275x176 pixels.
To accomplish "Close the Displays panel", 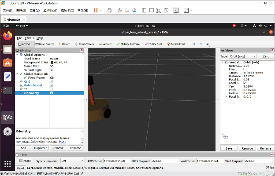I will (82, 50).
